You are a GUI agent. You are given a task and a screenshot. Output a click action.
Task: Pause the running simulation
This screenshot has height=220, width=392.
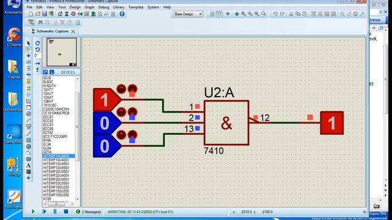[x=55, y=211]
